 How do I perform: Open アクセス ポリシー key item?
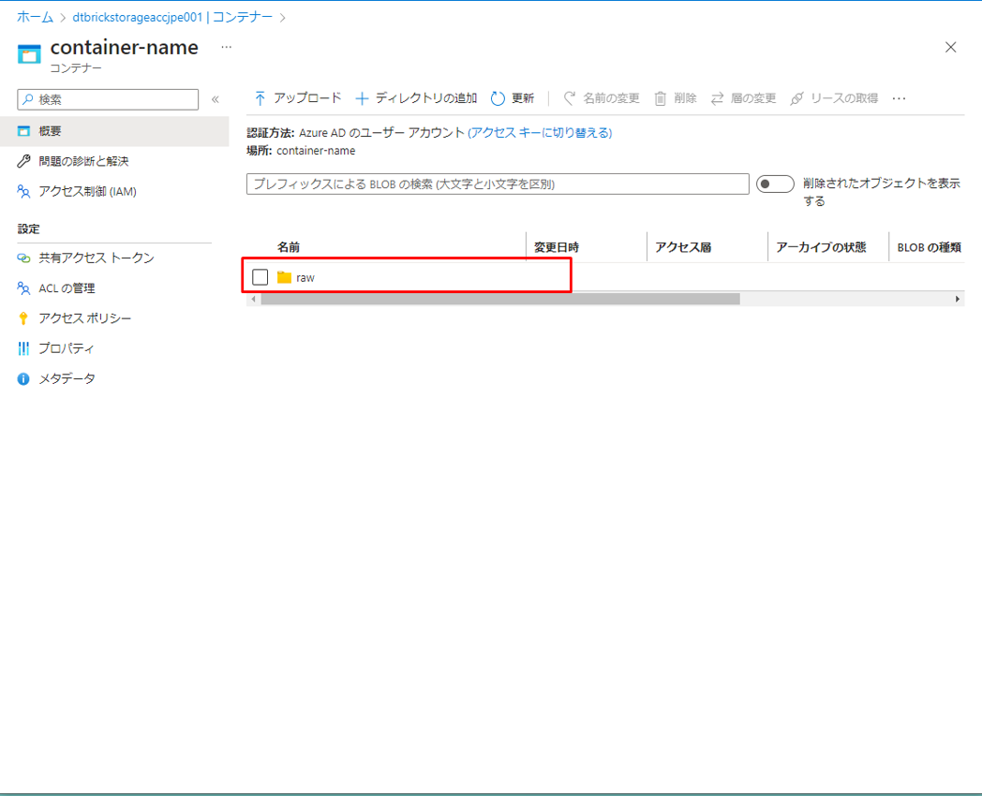[x=84, y=318]
